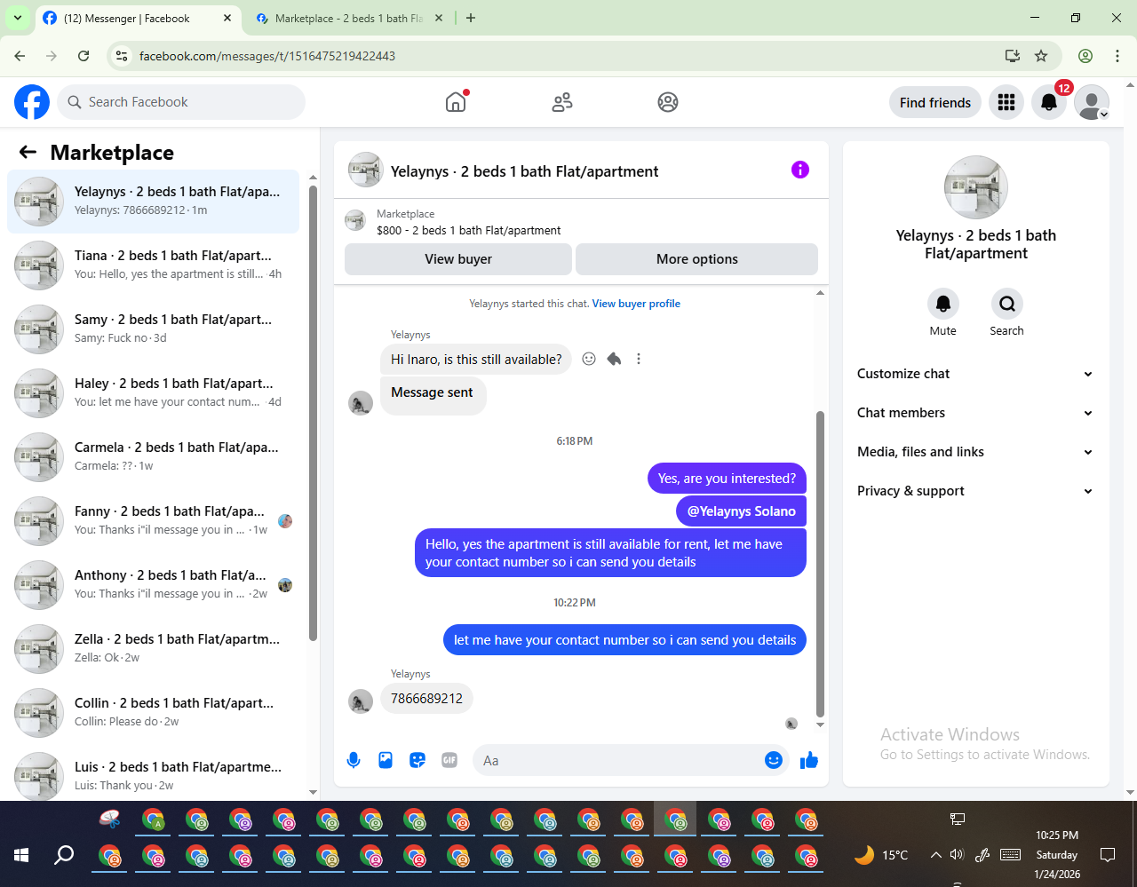View site information icon in address bar
This screenshot has height=887, width=1137.
(123, 56)
